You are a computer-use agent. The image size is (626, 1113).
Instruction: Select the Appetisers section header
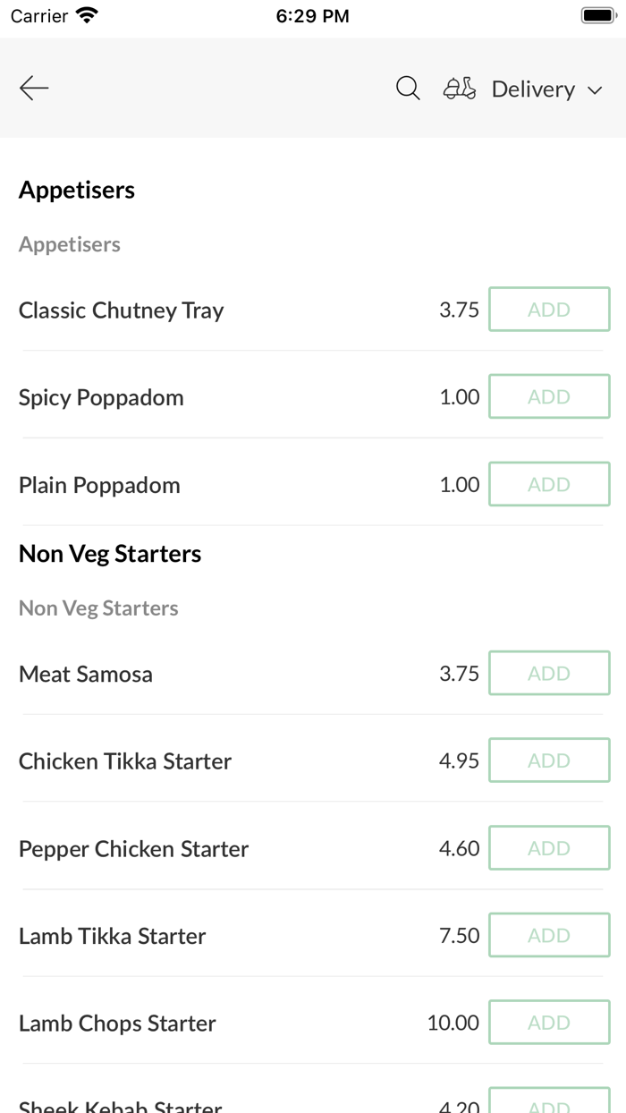pos(76,190)
